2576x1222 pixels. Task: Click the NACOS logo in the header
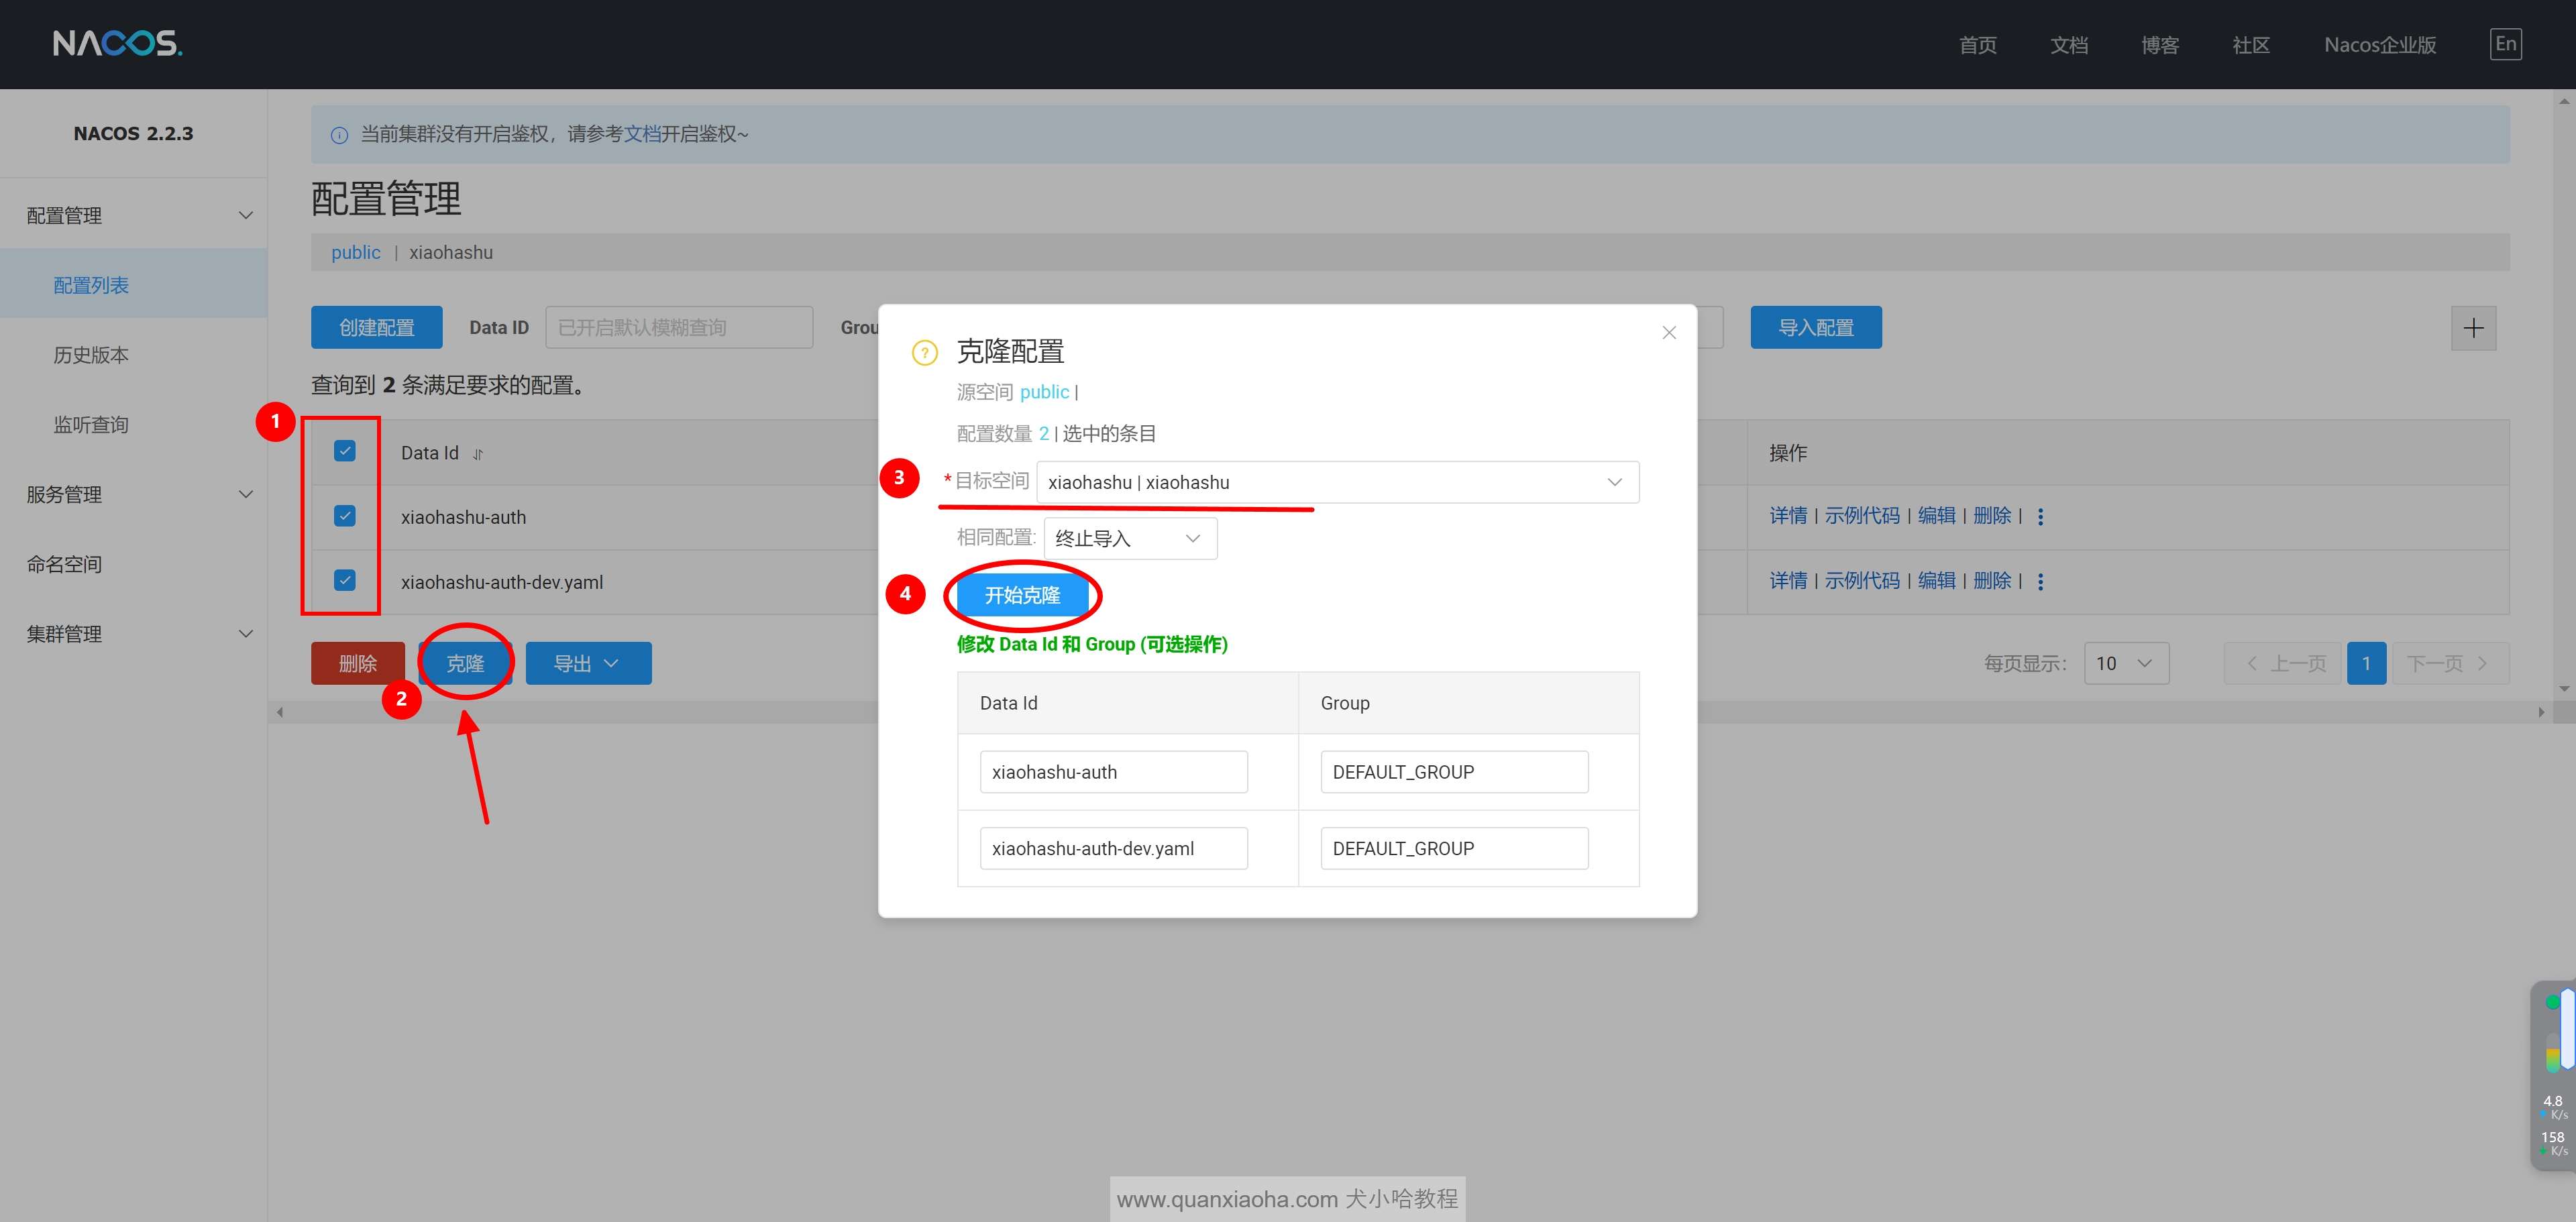[117, 43]
